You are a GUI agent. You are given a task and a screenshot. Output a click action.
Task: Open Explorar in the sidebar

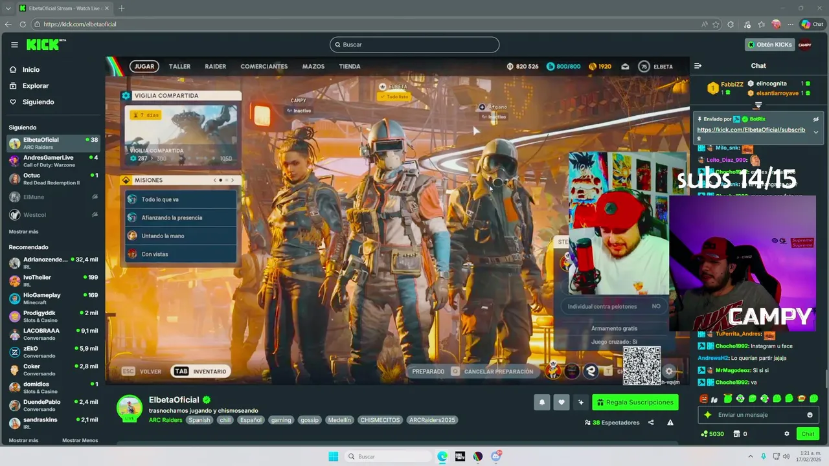35,86
